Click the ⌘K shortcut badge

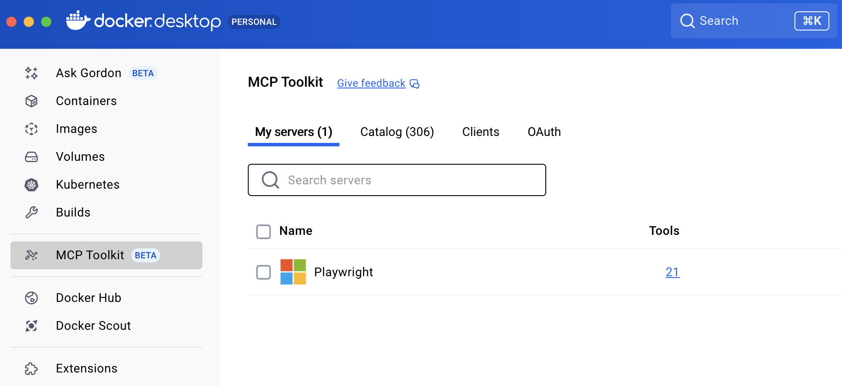click(811, 21)
